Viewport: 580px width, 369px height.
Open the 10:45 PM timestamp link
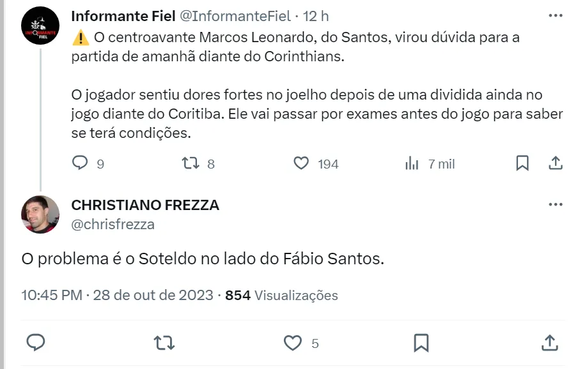52,296
